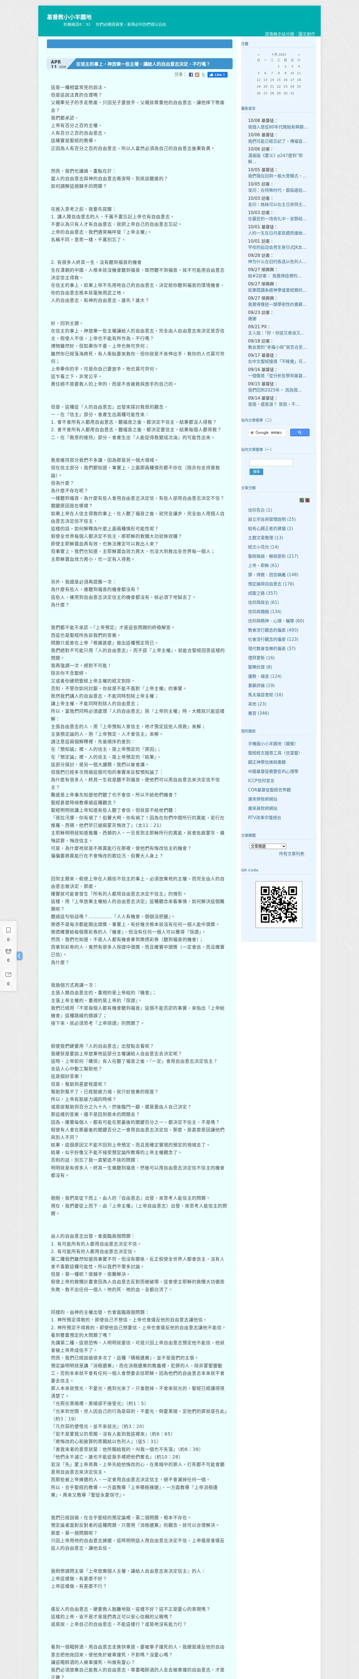Click the emoji reaction icon in floating sidebar
The width and height of the screenshot is (359, 1679).
click(x=8, y=952)
